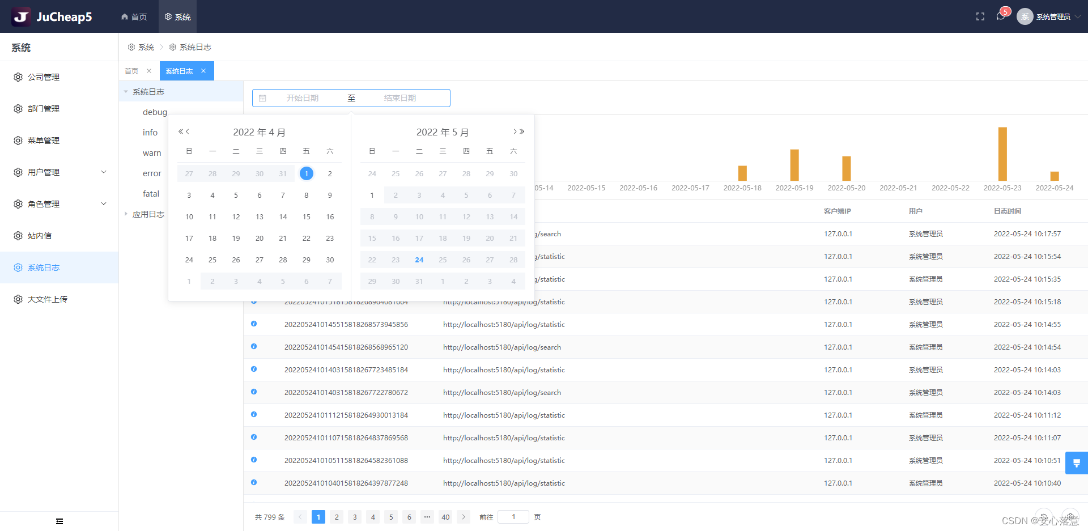Pick April 1 in the 2022年4月 calendar
This screenshot has height=531, width=1088.
pos(306,173)
